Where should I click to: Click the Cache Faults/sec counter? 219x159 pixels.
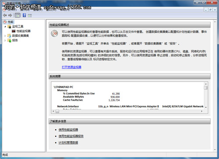(x=73, y=100)
